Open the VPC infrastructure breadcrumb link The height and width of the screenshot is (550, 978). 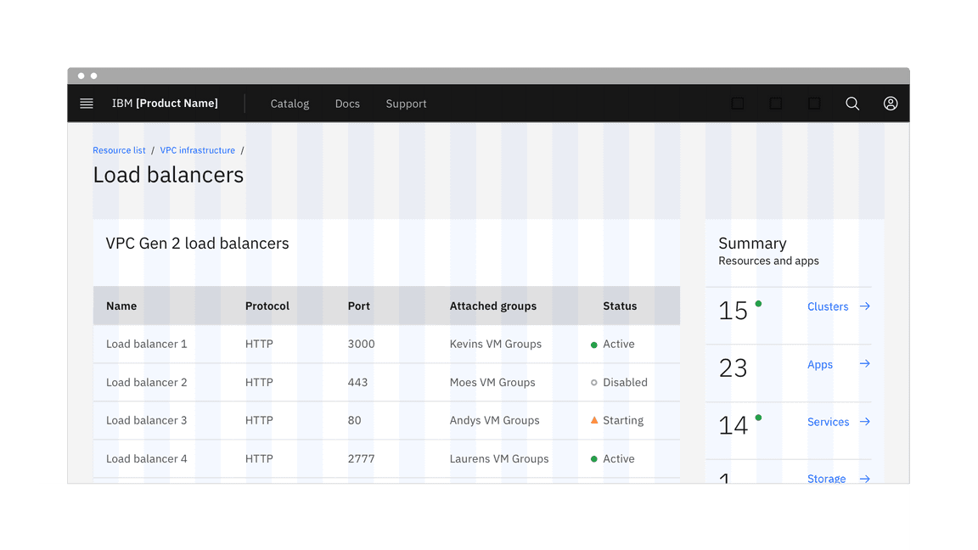[197, 150]
